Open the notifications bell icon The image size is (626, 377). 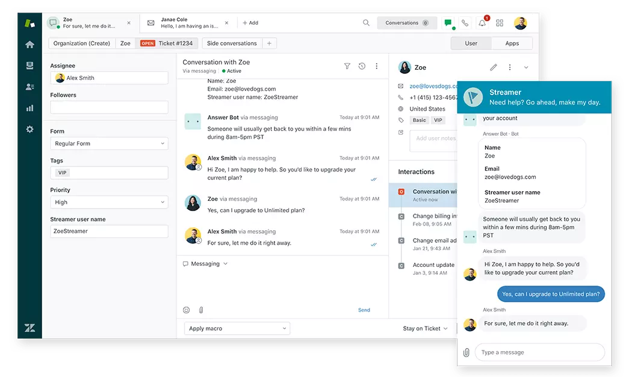coord(481,22)
